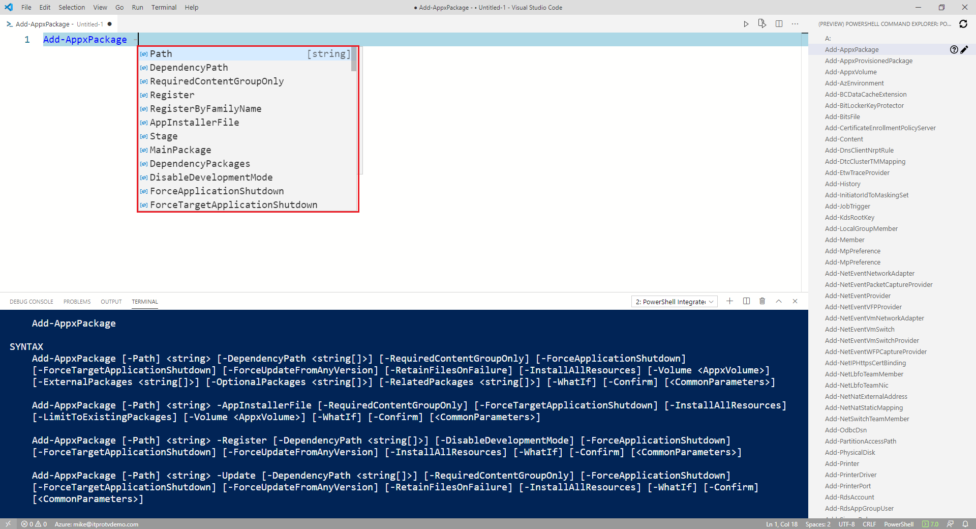This screenshot has height=529, width=976.
Task: Open the Run menu
Action: point(137,7)
